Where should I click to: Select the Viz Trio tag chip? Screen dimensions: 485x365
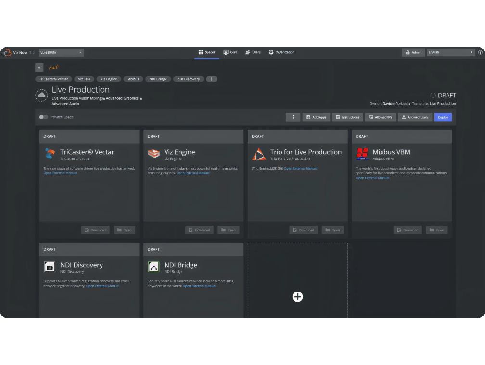point(84,79)
